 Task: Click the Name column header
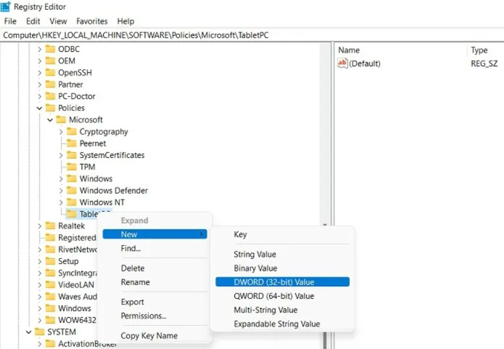pos(349,51)
